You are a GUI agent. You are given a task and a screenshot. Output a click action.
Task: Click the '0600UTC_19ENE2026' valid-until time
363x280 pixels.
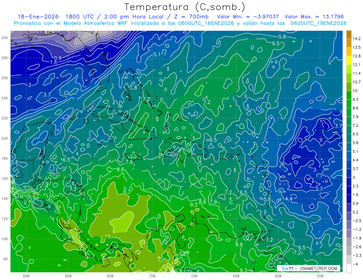[319, 23]
